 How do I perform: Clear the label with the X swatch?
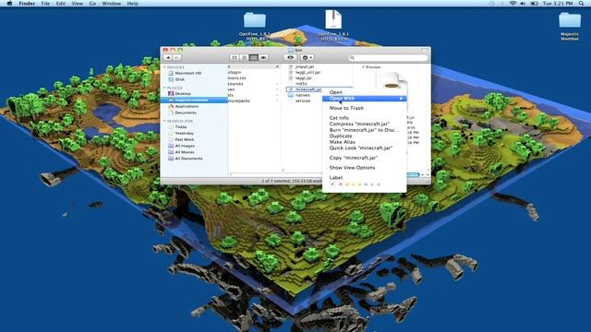(x=332, y=184)
